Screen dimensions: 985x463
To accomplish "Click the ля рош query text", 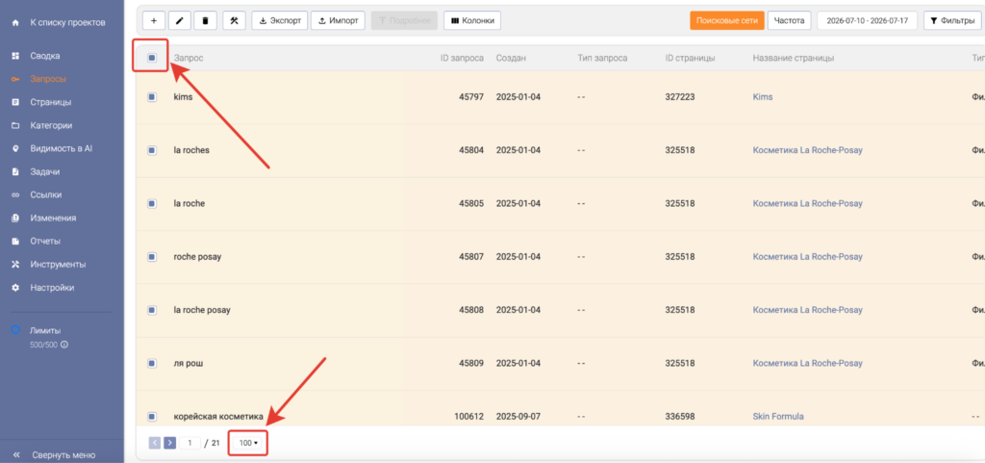I will tap(189, 363).
